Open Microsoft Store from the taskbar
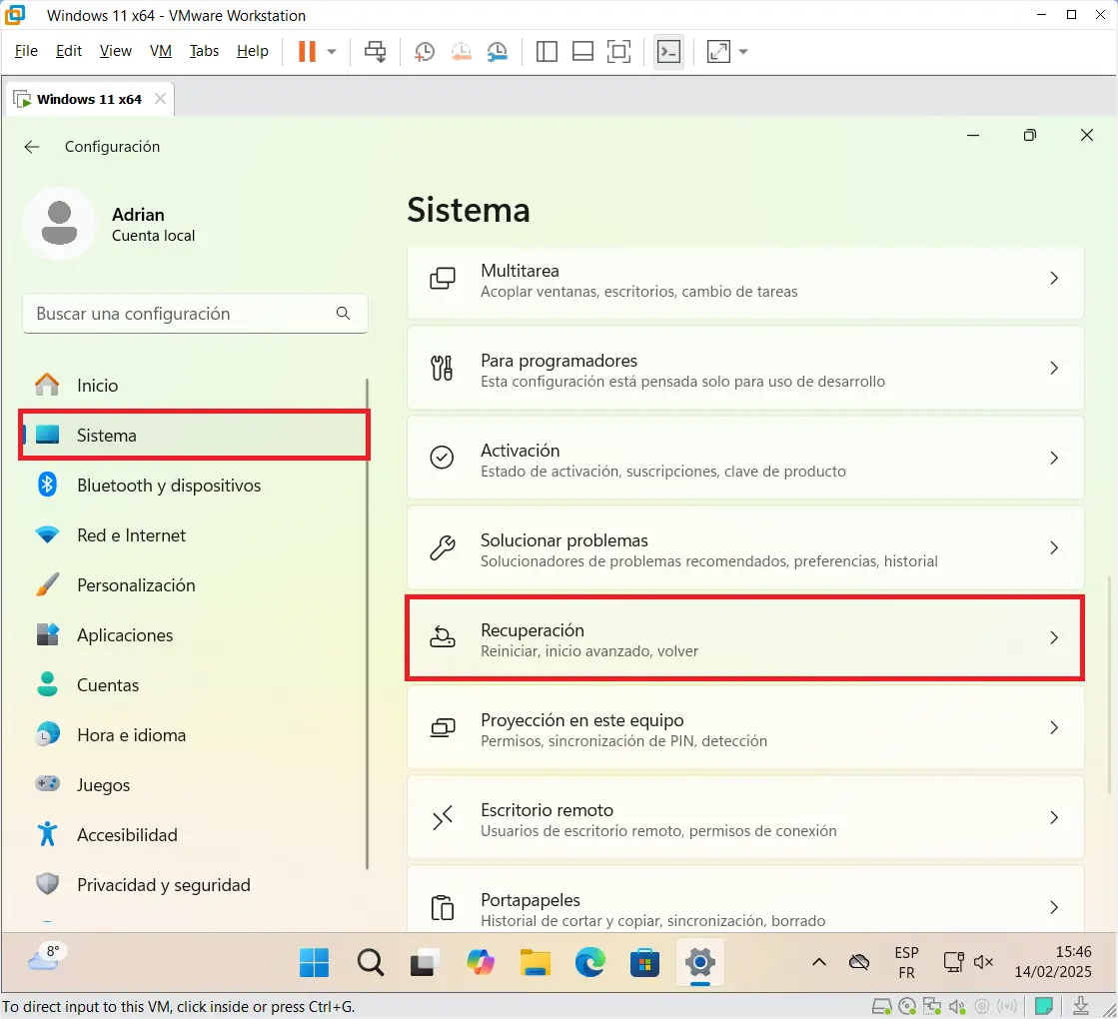 tap(644, 963)
